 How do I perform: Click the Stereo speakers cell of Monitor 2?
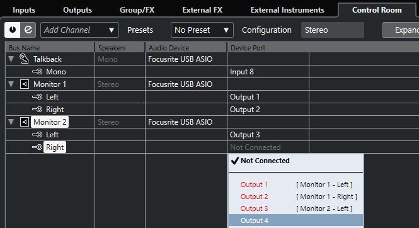120,122
